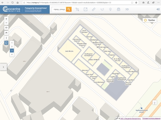Viewport: 161px width, 120px height.
Task: Click the 'N. O. Black not only' label
Action: 118,60
